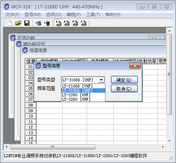Viewport: 176px width, 163px height.
Task: Select channel row 09 header
Action: (31, 111)
